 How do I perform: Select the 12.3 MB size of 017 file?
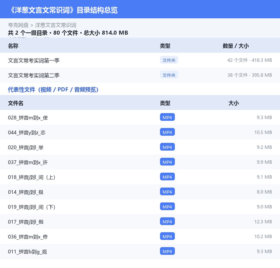(x=263, y=222)
